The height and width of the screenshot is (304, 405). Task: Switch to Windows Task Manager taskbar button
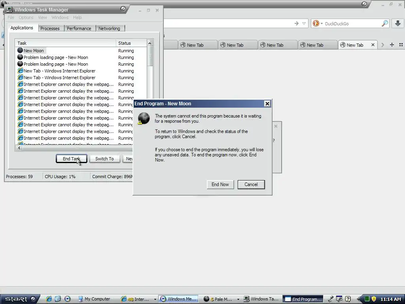pyautogui.click(x=261, y=299)
